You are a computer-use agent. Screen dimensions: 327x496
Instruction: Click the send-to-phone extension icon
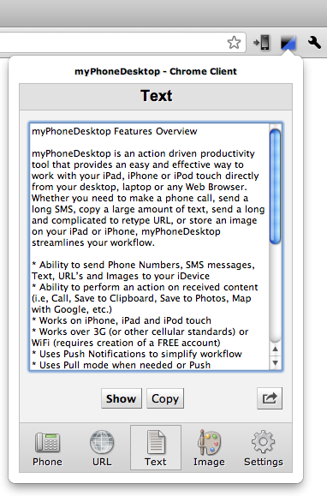coord(262,42)
